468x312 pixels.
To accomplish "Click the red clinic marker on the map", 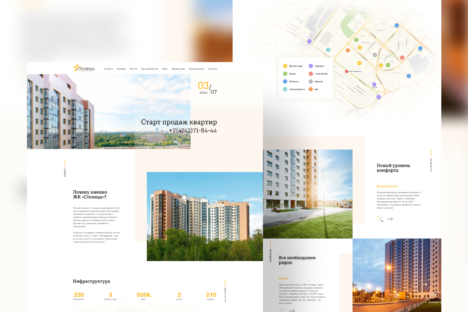I will pos(402,58).
